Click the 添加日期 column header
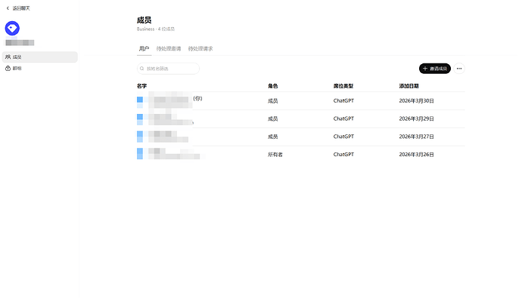522x298 pixels. (x=409, y=86)
